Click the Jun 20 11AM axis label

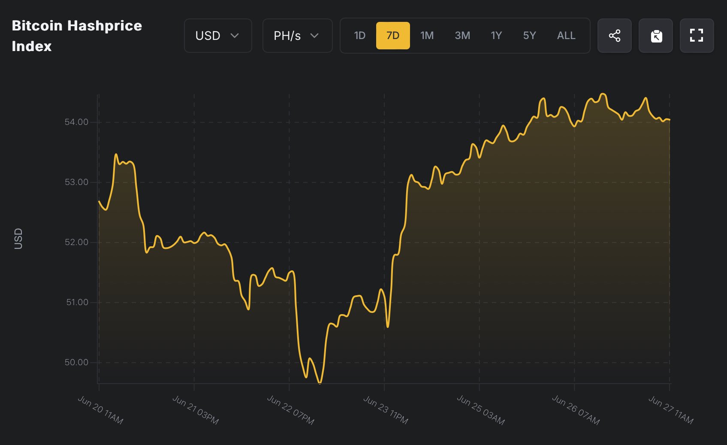[x=100, y=410]
